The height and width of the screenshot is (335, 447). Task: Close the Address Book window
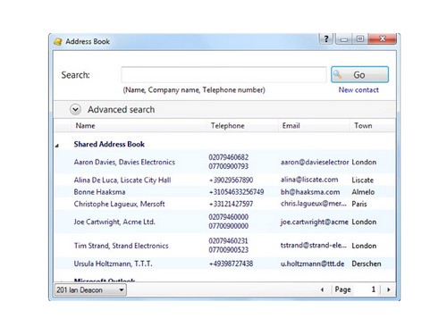point(383,38)
